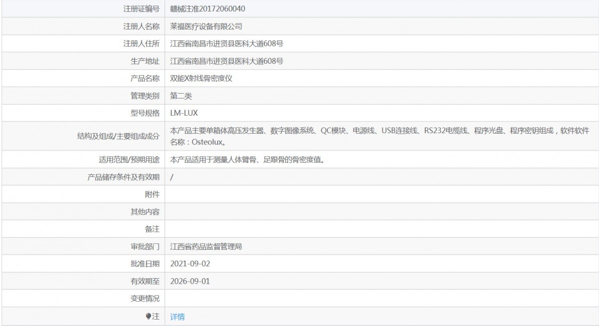Select the address value in the 生产地址 row
The image size is (599, 326).
click(227, 61)
